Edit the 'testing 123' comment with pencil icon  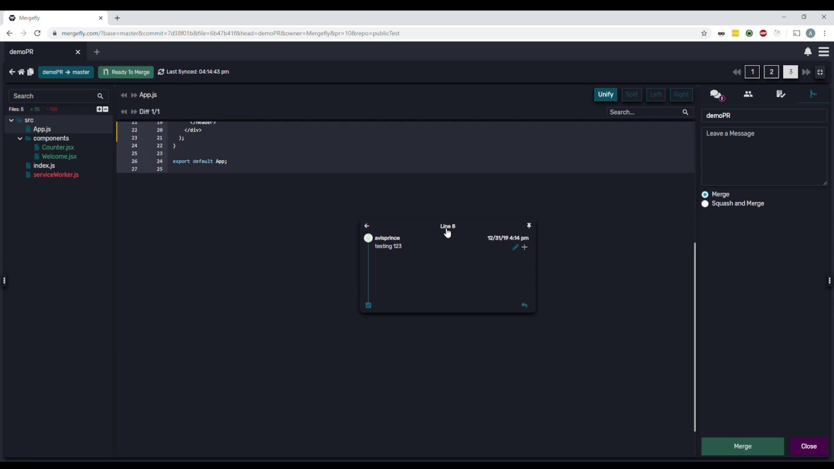click(x=515, y=247)
